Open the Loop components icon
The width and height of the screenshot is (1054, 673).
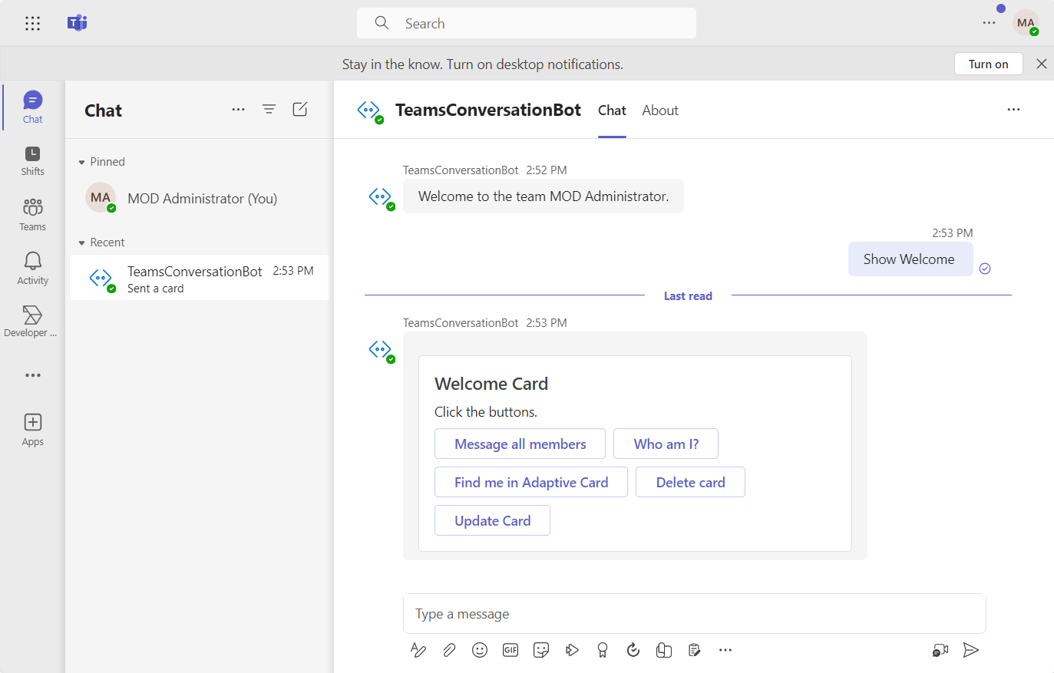[x=633, y=650]
